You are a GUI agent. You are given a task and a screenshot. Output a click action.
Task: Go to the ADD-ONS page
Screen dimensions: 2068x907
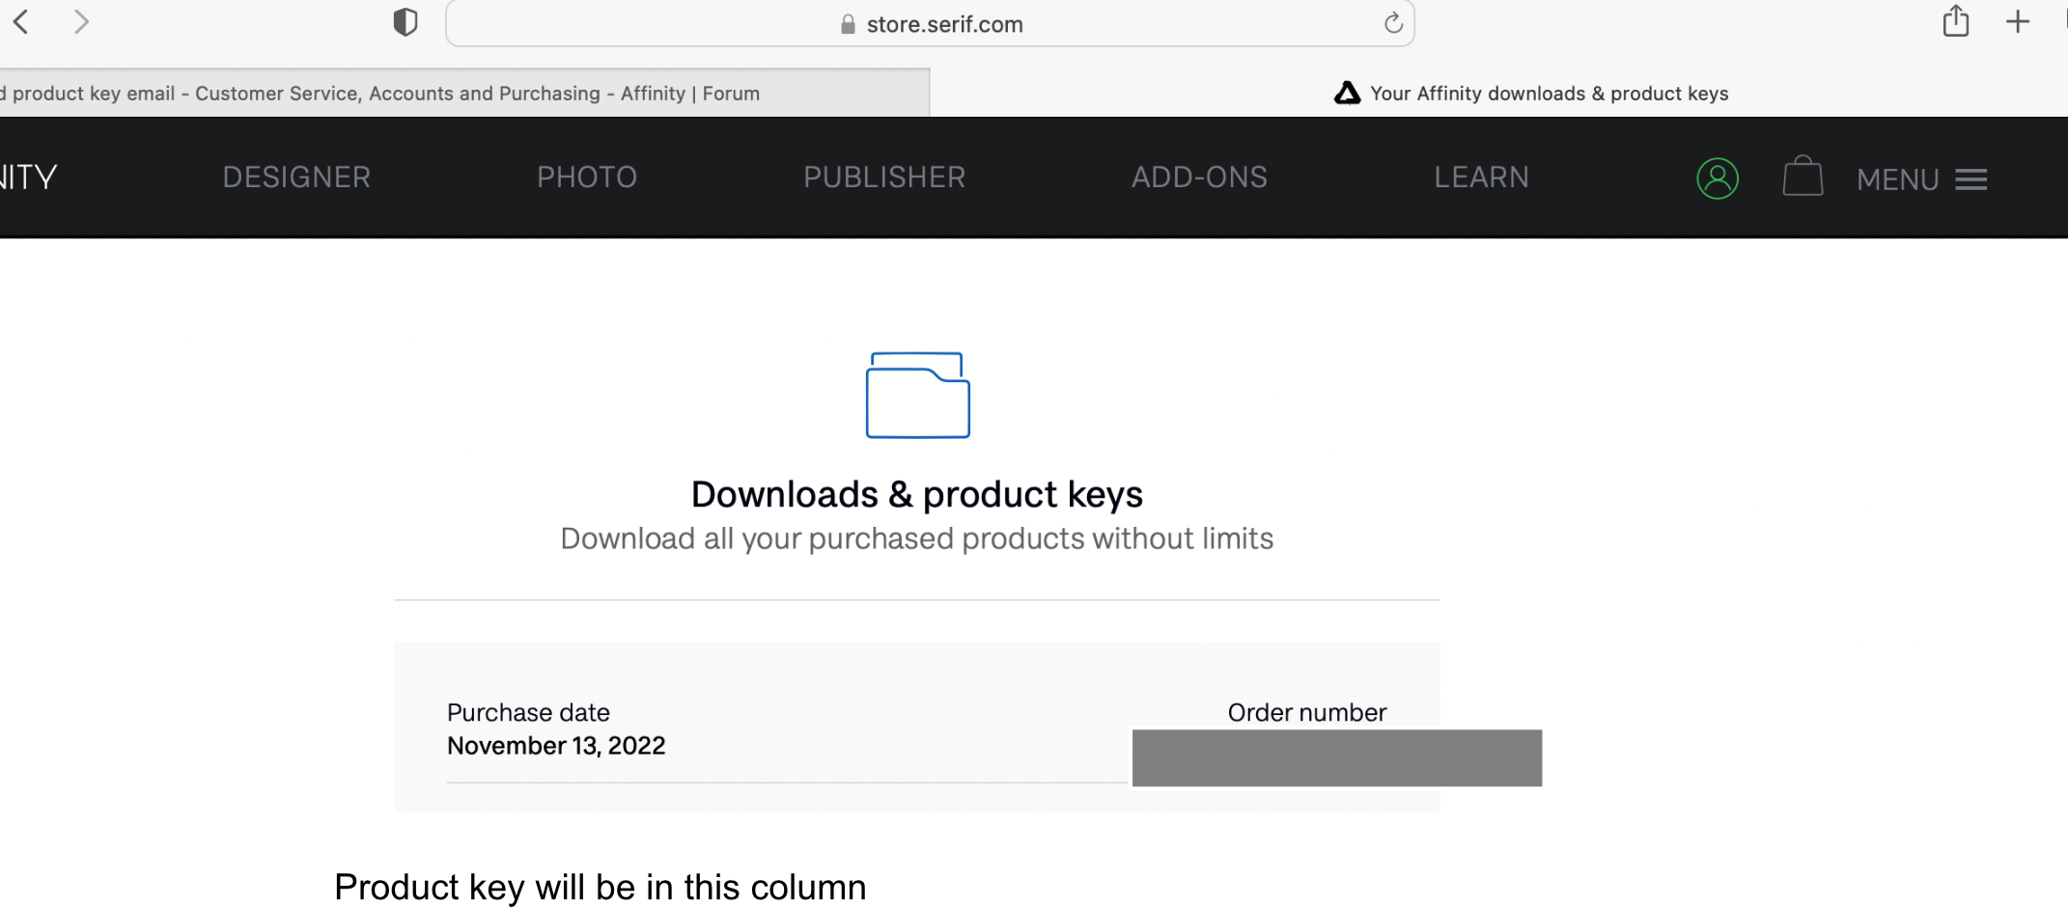click(1199, 177)
